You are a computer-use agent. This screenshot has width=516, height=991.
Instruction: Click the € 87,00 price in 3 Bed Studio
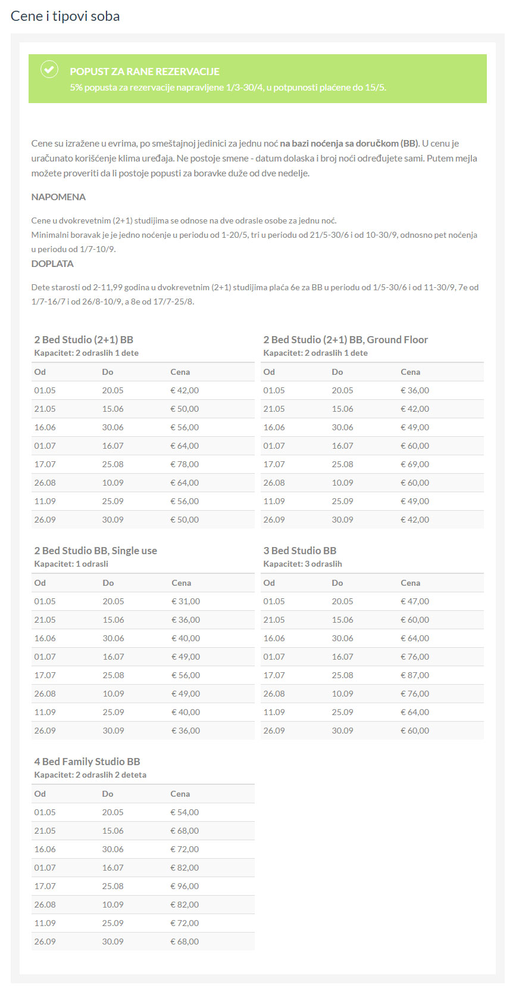click(415, 675)
